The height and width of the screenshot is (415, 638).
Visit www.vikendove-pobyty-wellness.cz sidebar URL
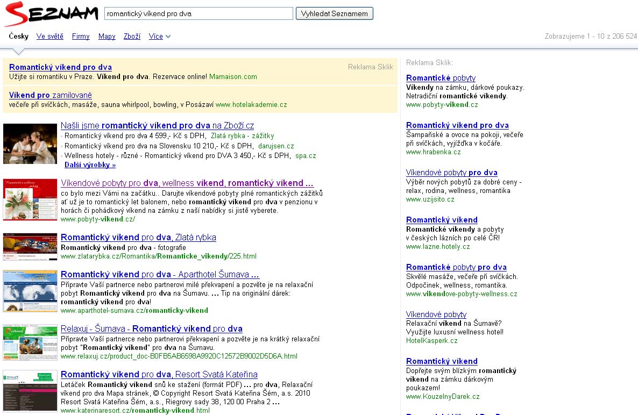(462, 294)
